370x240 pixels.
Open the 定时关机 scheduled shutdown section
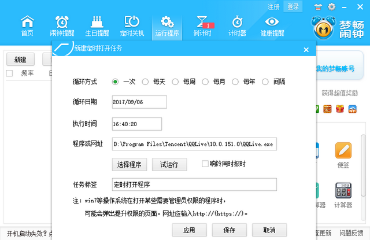(132, 25)
